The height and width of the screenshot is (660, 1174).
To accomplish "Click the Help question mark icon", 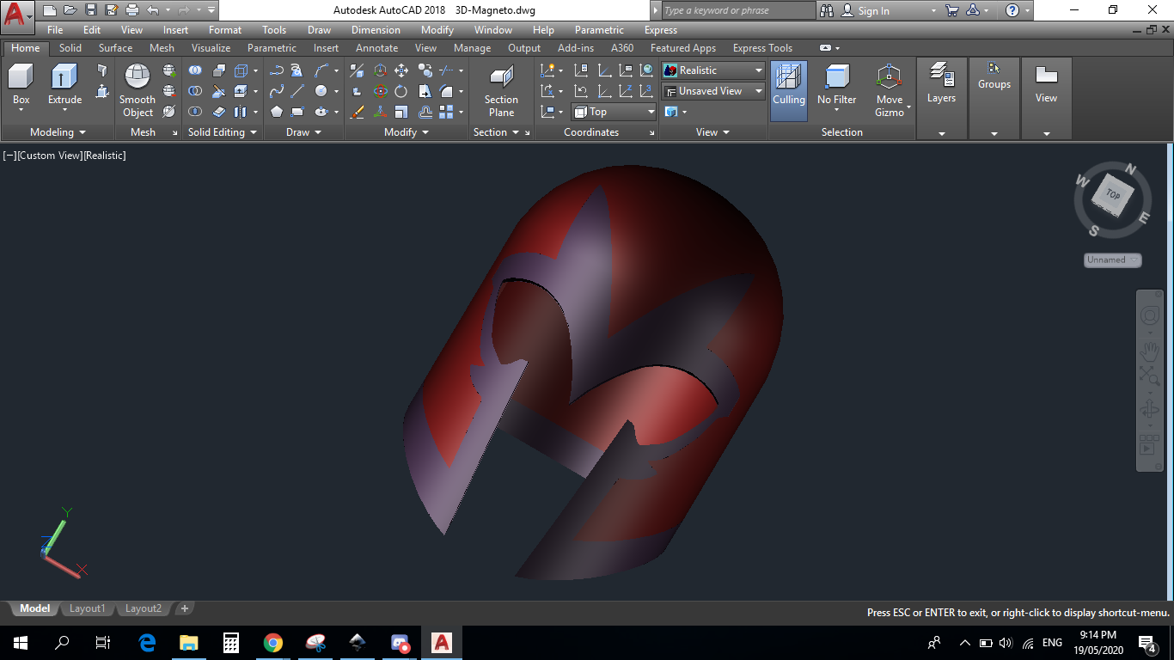I will 1012,10.
